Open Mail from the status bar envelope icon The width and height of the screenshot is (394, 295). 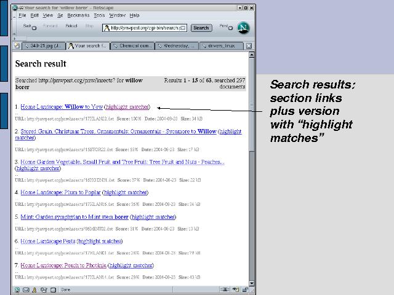point(25,289)
